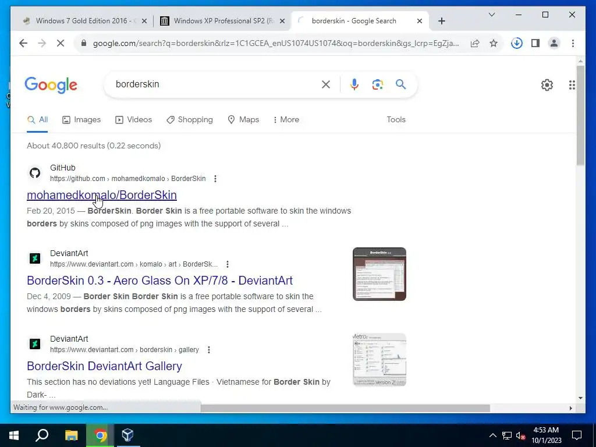596x447 pixels.
Task: Switch to Images results
Action: coord(81,120)
